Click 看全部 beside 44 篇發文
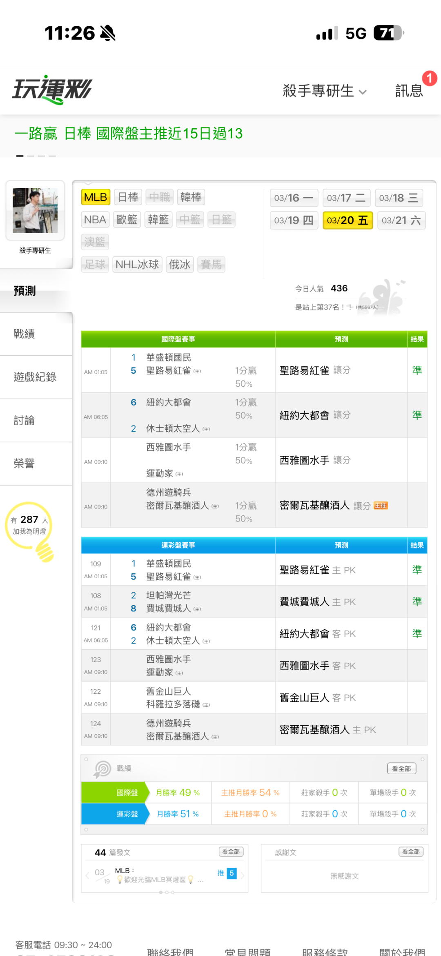The width and height of the screenshot is (441, 956). click(x=231, y=851)
